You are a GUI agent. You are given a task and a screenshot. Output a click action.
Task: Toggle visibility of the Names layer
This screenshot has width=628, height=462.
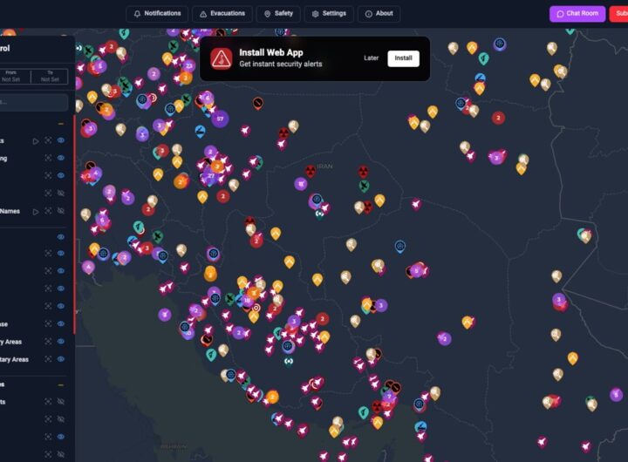61,211
